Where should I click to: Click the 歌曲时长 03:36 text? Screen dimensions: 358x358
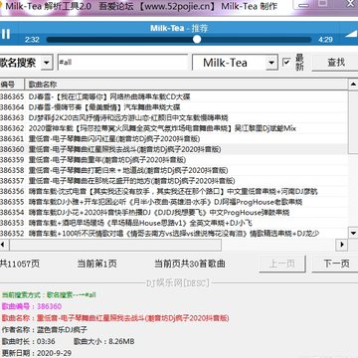coord(29,341)
